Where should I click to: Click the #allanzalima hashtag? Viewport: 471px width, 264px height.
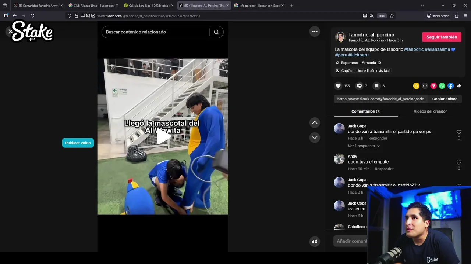(x=438, y=49)
